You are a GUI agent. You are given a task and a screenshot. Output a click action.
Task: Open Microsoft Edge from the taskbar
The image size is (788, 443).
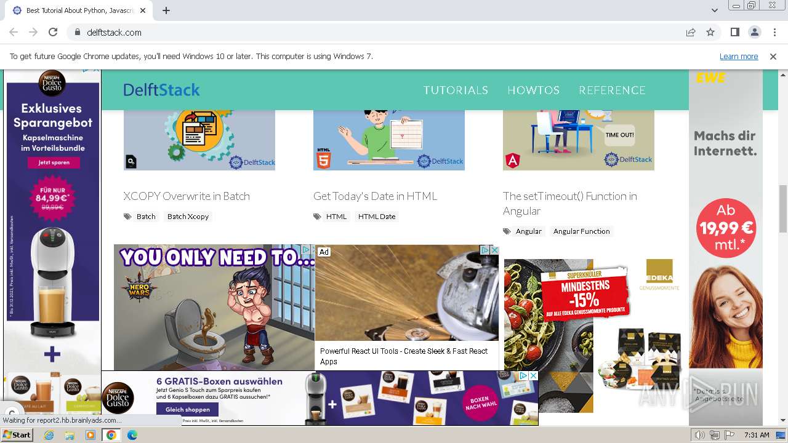tap(132, 435)
